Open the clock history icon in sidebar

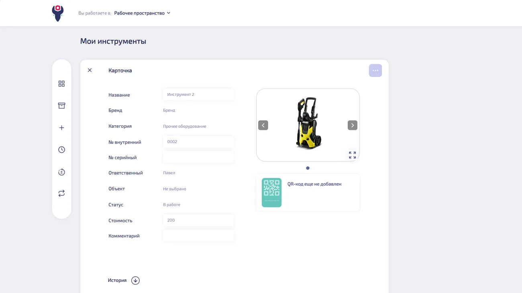(x=61, y=150)
